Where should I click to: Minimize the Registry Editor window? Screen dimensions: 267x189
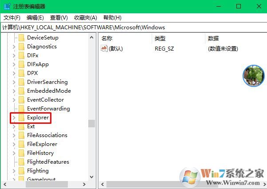[x=219, y=7]
